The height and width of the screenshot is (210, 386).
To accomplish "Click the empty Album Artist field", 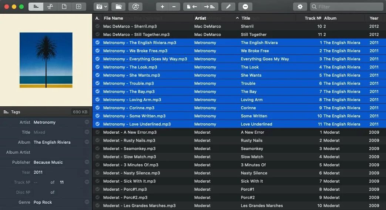I will point(58,152).
